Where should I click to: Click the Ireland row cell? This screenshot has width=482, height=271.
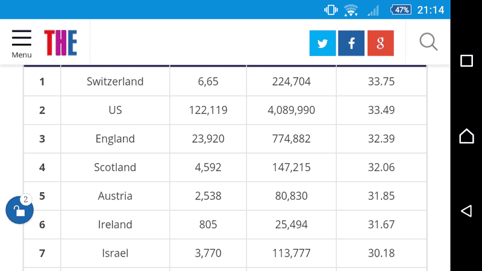point(115,225)
